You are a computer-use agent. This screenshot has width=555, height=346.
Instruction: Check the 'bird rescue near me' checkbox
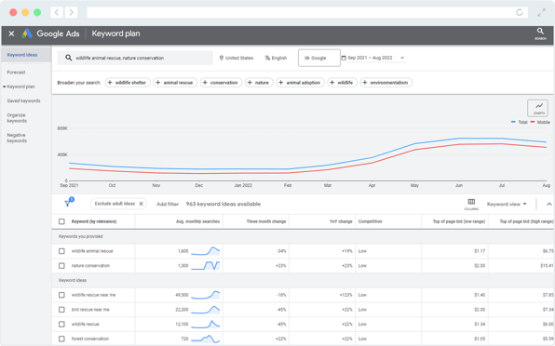click(x=61, y=309)
